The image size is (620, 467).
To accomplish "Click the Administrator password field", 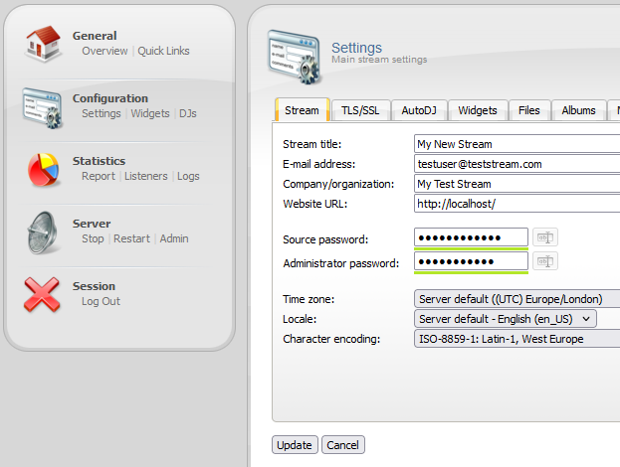I will 471,261.
